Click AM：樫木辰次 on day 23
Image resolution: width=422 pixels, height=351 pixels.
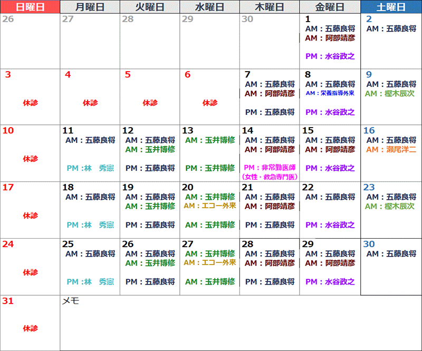click(390, 206)
